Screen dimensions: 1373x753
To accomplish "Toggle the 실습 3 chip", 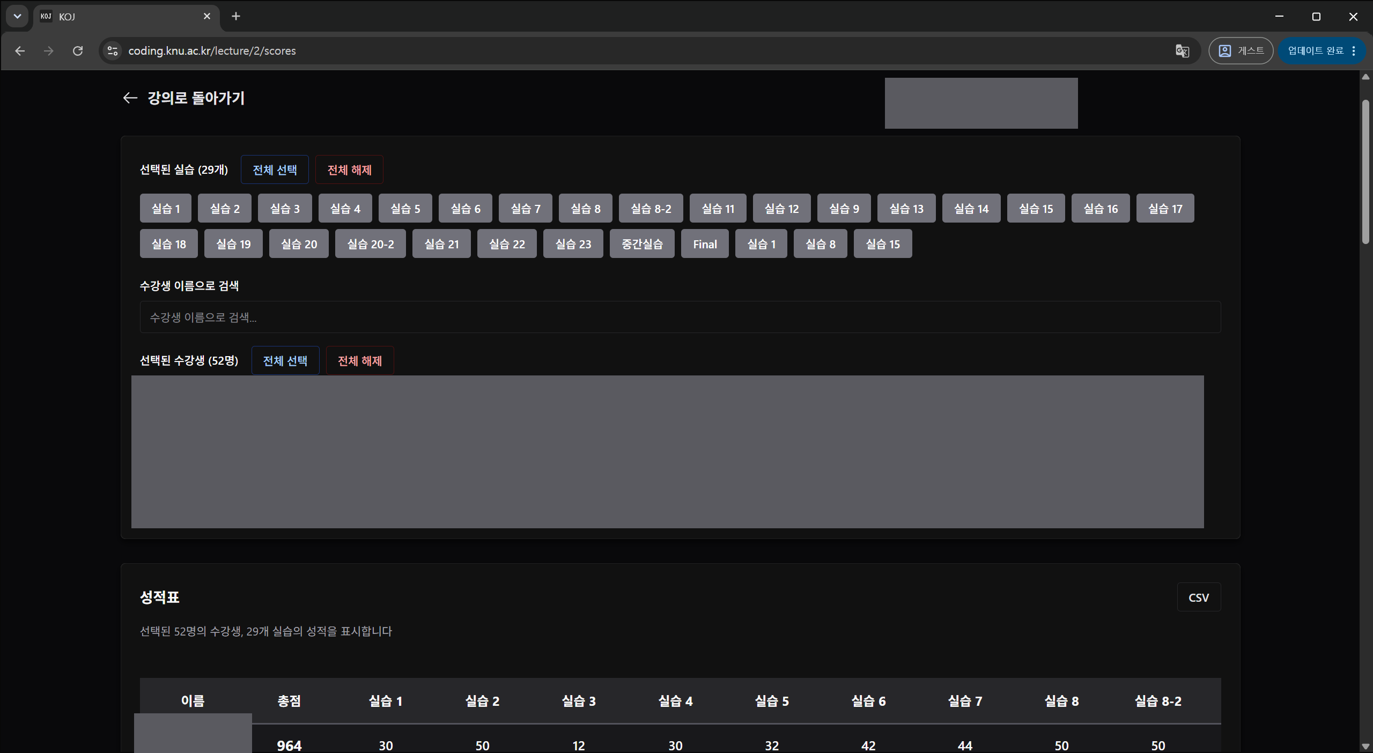I will point(285,209).
